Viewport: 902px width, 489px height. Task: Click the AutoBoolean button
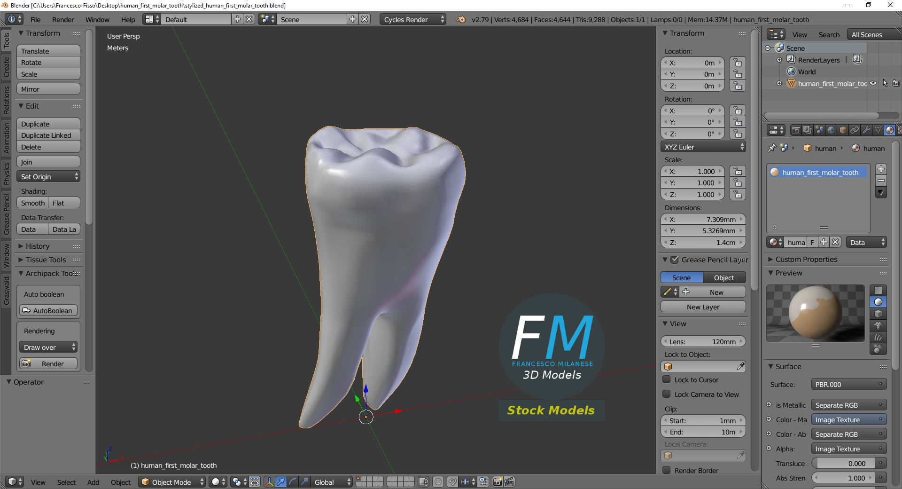pos(48,310)
